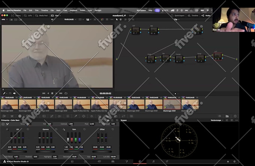Expand viewer to enhanced fullscreen icon
The image size is (255, 166).
tap(107, 20)
